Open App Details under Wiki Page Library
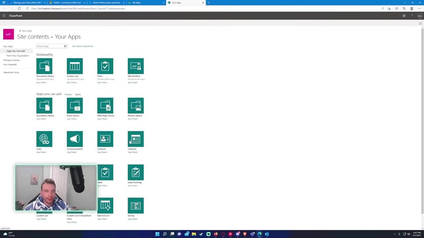 point(102,119)
